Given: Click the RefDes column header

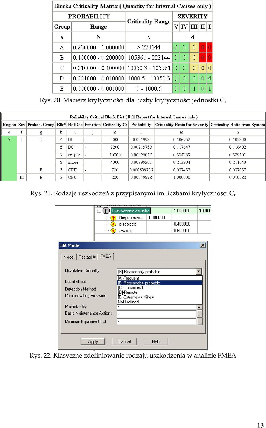Looking at the screenshot, I should (x=75, y=125).
